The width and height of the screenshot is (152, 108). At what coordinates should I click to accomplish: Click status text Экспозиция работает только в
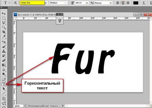point(45,106)
